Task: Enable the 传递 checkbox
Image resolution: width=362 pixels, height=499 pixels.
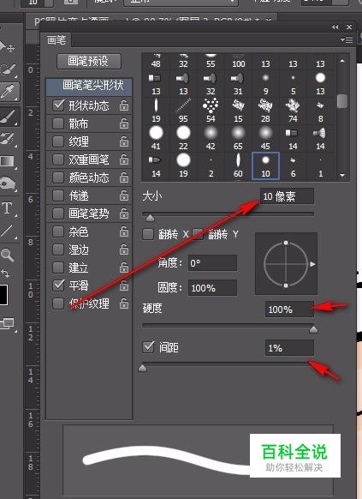Action: (x=58, y=195)
